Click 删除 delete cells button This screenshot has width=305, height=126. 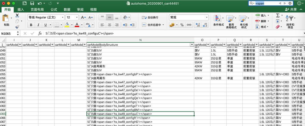click(x=262, y=21)
